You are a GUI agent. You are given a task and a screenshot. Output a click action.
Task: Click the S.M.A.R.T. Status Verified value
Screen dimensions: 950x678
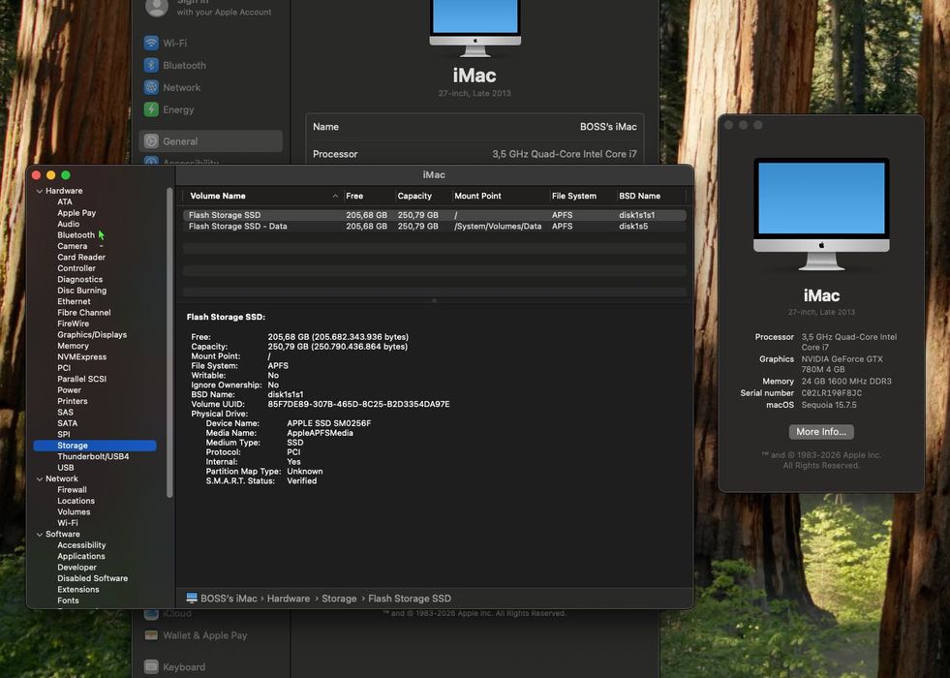coord(302,481)
